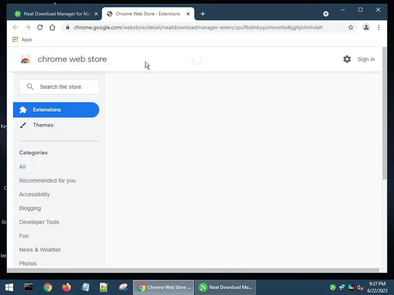Open the blue notebook taskbar app
The height and width of the screenshot is (295, 394).
85,287
